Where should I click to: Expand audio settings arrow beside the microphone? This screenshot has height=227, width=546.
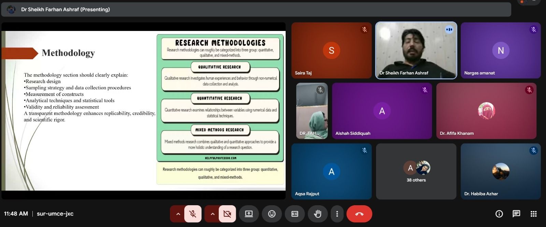[178, 214]
